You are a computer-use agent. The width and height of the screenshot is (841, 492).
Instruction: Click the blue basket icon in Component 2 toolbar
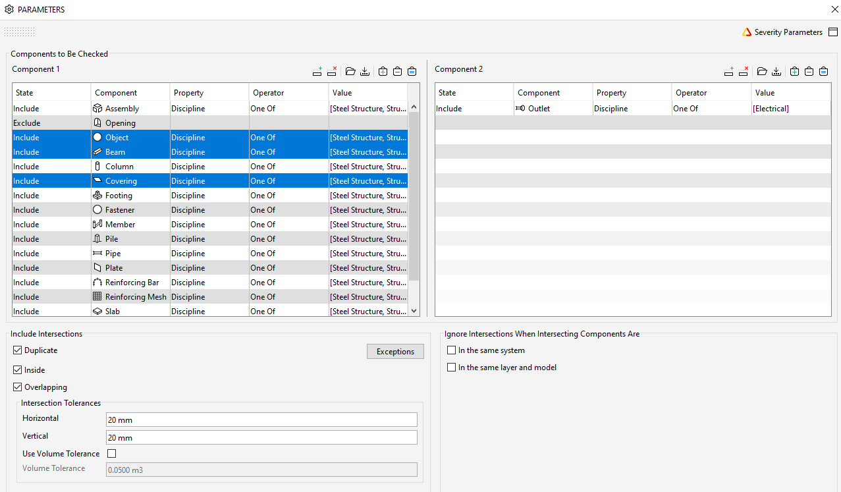point(824,71)
